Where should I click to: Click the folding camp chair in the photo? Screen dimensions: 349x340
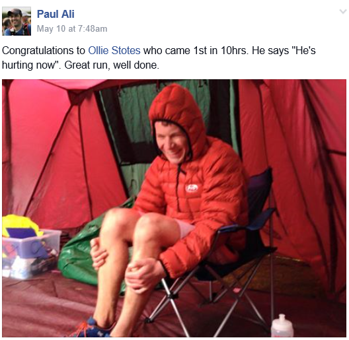click(231, 255)
